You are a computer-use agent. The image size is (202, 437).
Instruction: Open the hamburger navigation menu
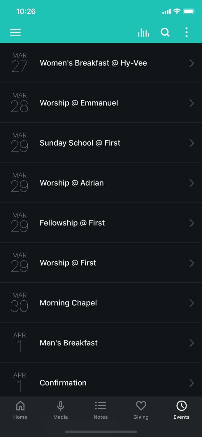coord(15,32)
